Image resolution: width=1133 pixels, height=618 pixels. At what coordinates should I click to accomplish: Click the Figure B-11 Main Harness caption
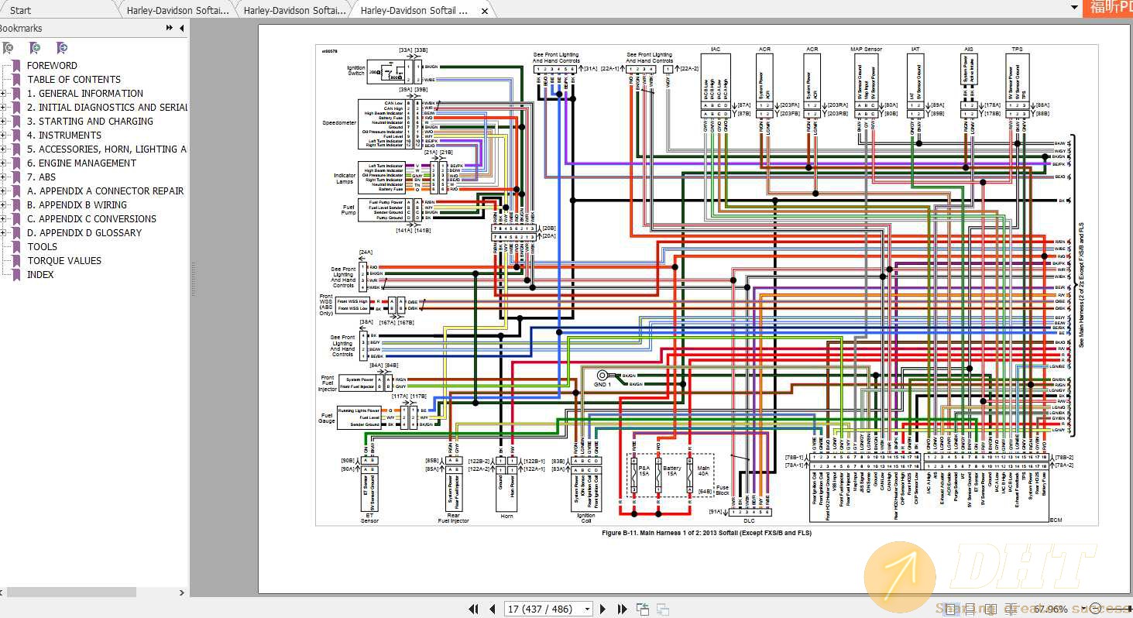[x=706, y=533]
